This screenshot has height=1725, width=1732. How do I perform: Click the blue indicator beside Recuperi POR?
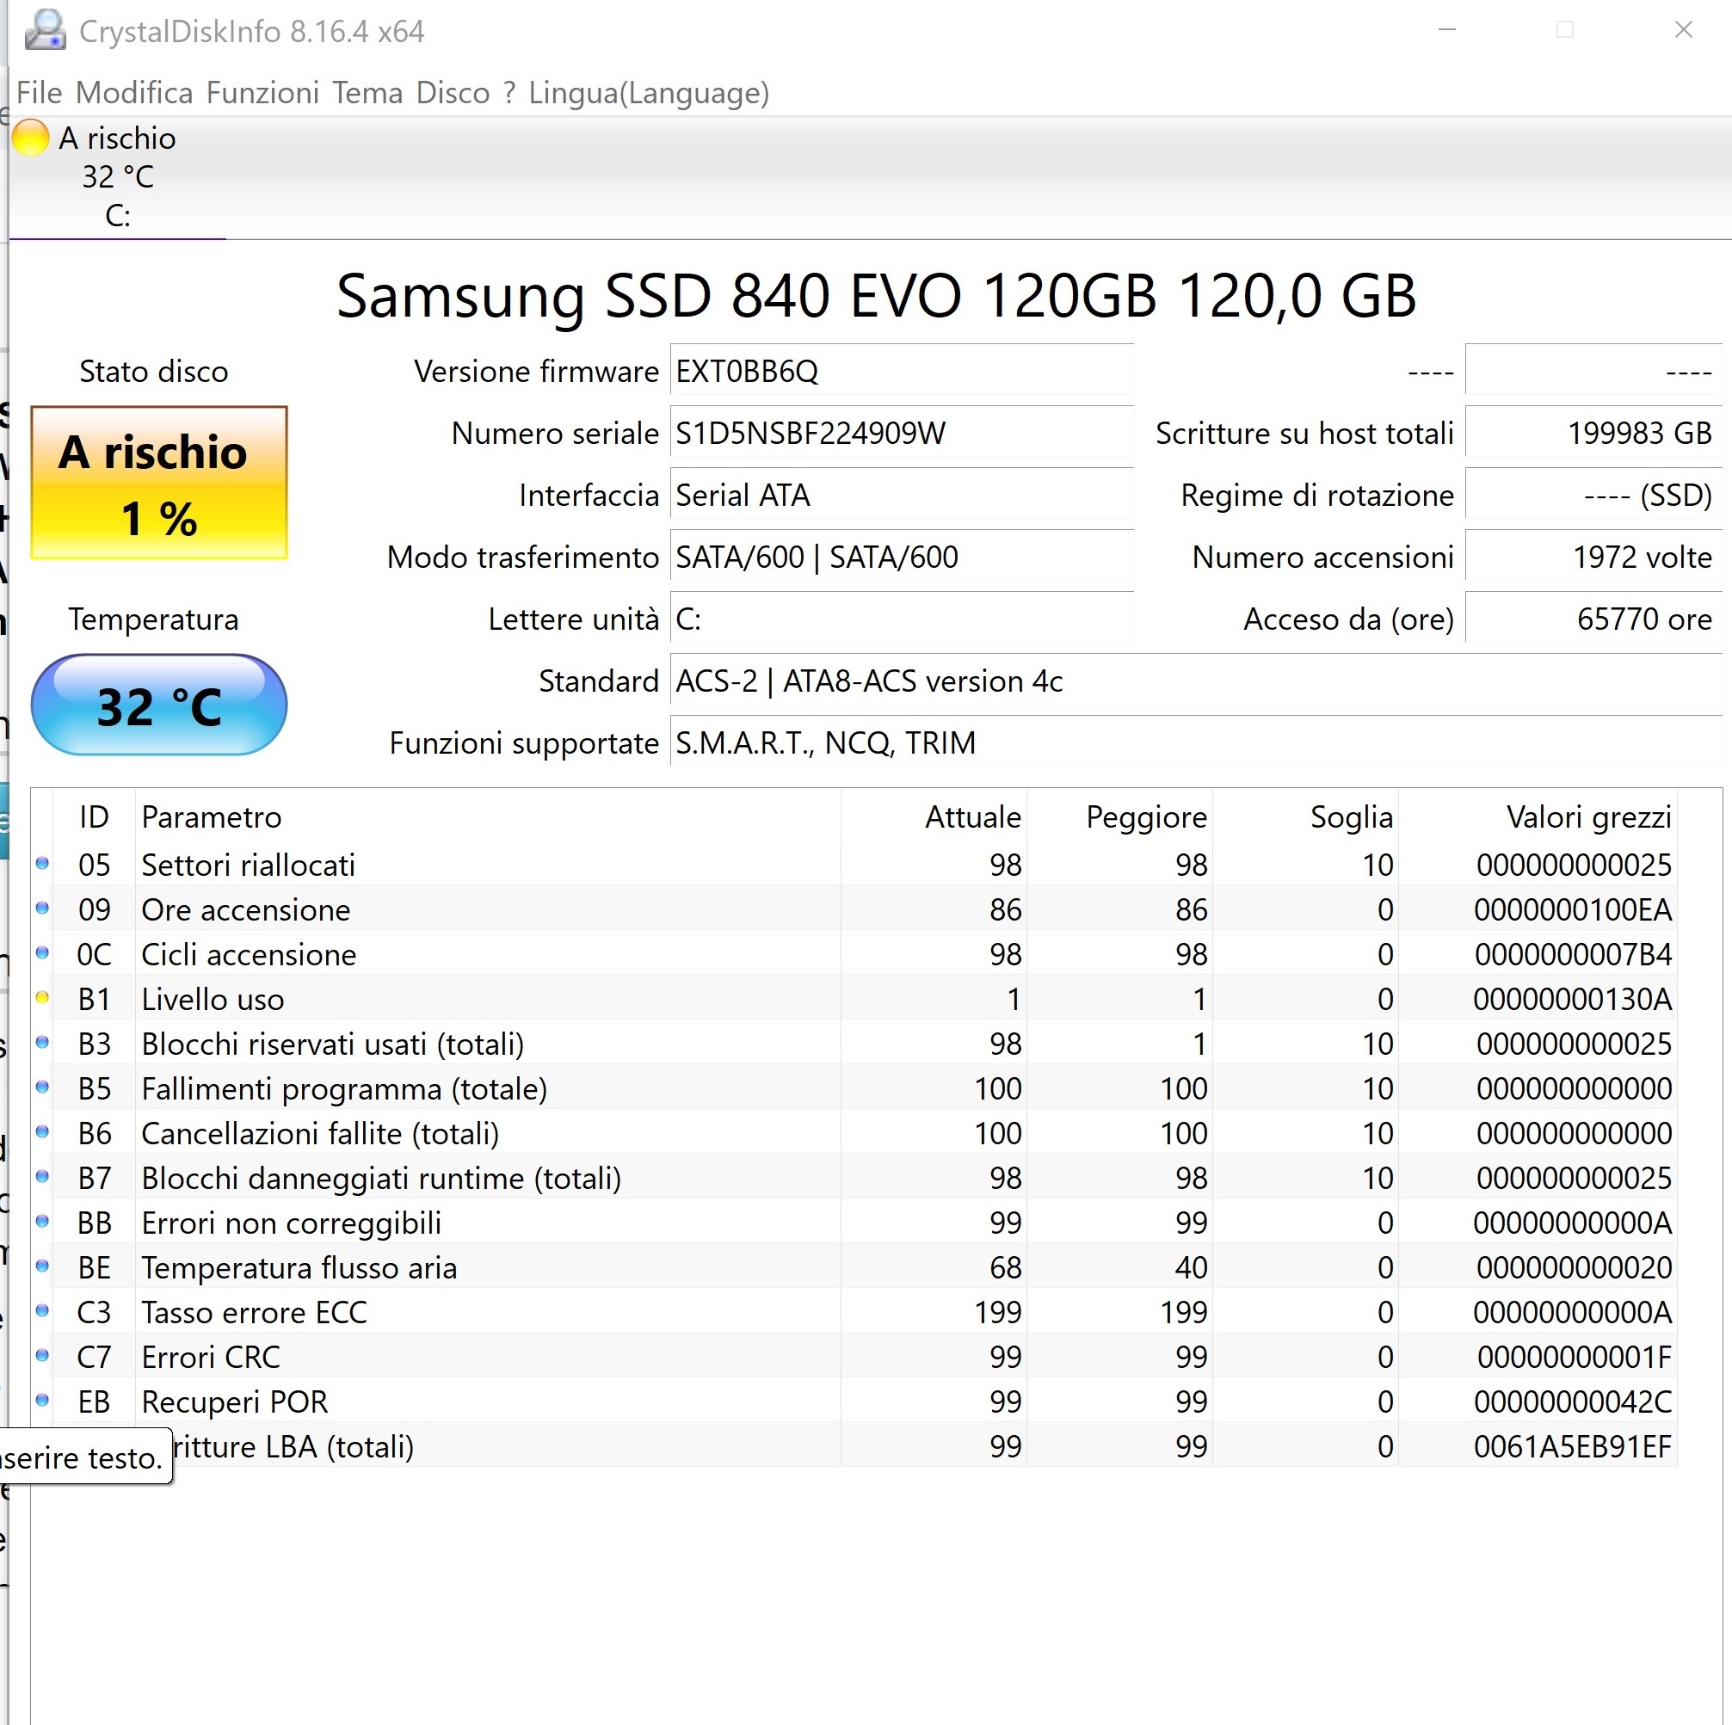pos(42,1400)
